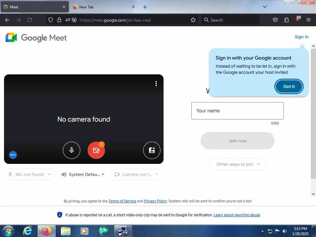Switch to the New Tab tab

104,7
